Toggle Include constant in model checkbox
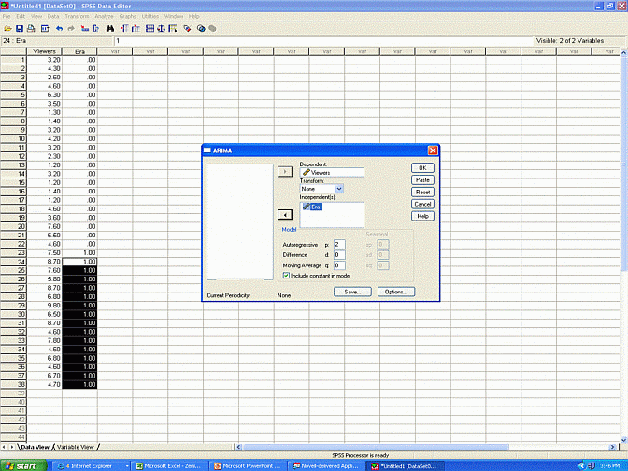The height and width of the screenshot is (471, 628). pyautogui.click(x=286, y=275)
